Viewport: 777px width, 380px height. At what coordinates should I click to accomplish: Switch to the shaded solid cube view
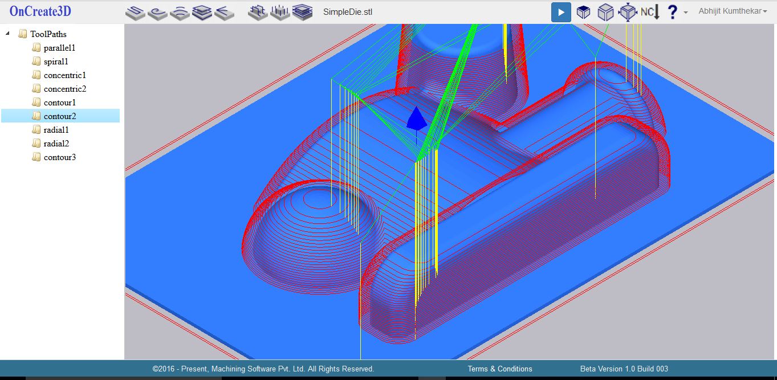pos(583,12)
